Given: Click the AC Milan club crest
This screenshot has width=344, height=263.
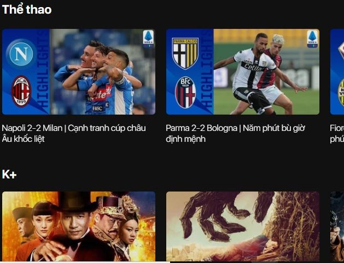Looking at the screenshot, I should (21, 91).
